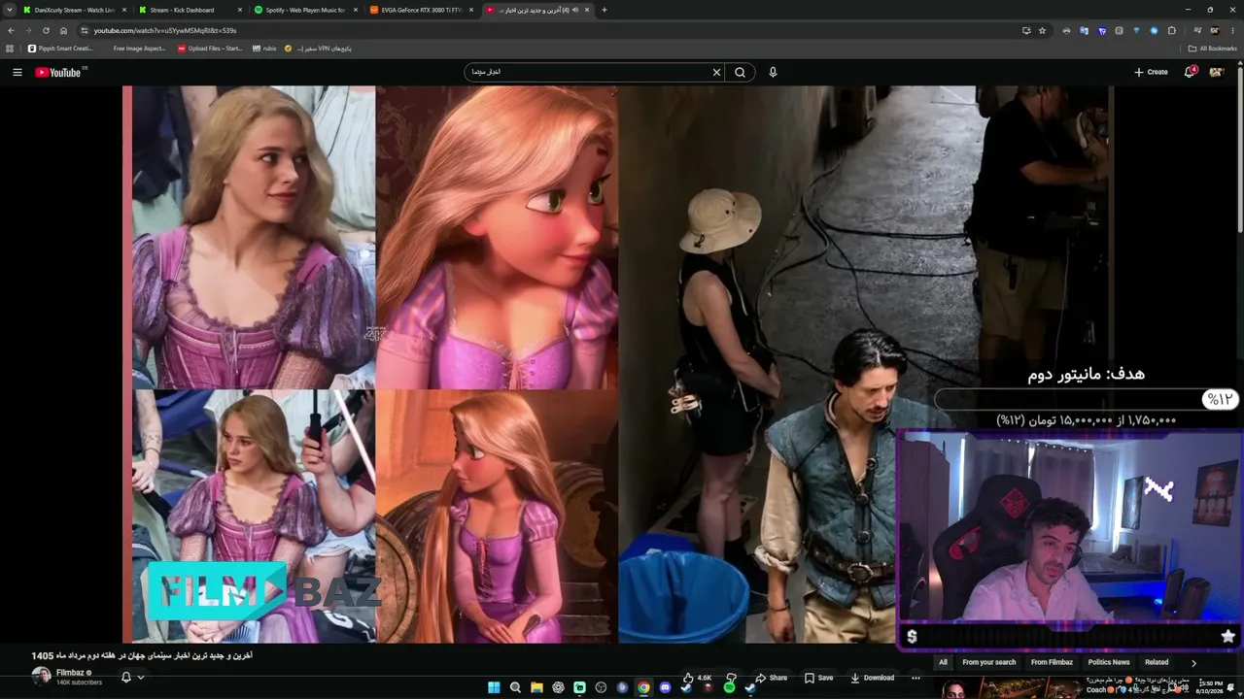Viewport: 1244px width, 699px height.
Task: Open File Explorer from taskbar
Action: pos(536,687)
